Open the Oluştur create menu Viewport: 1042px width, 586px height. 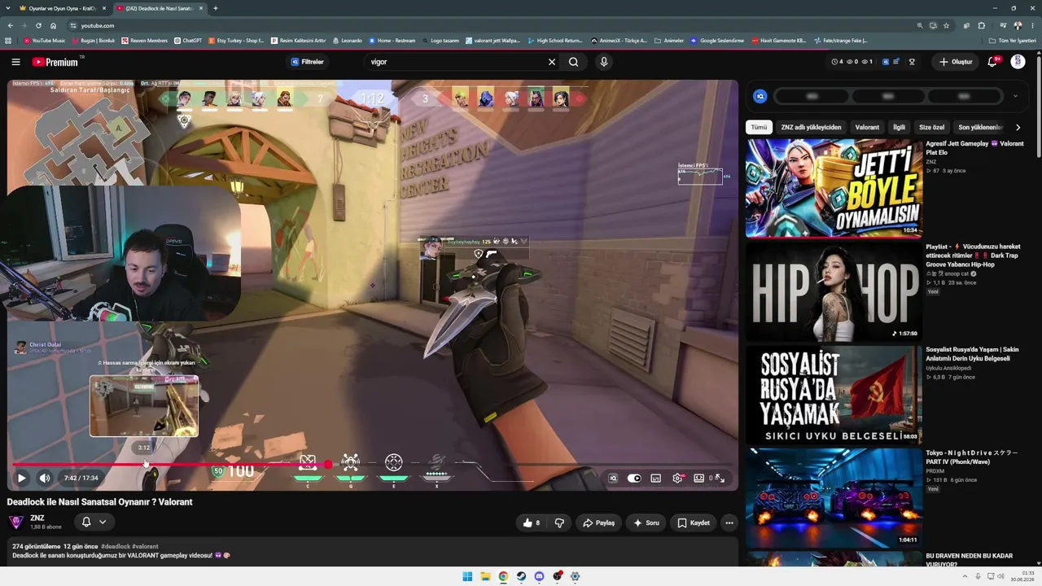pyautogui.click(x=956, y=62)
